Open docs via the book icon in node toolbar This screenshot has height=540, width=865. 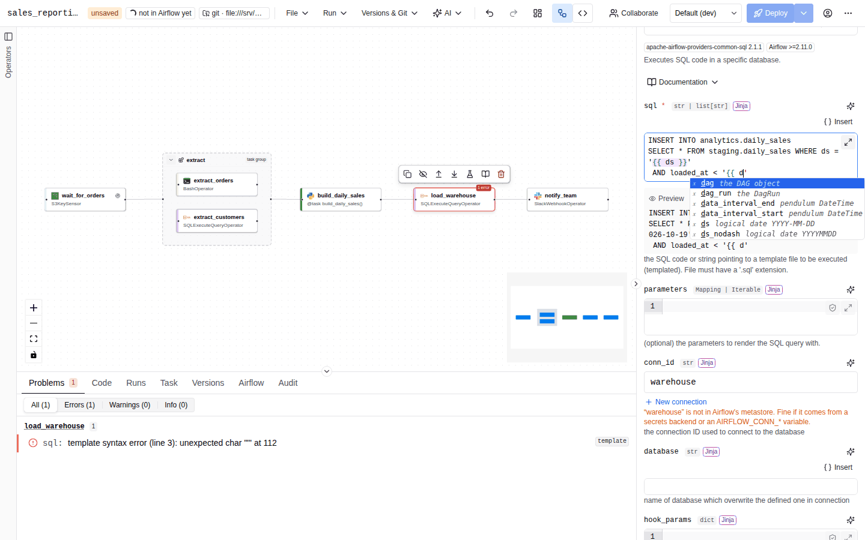(x=485, y=174)
